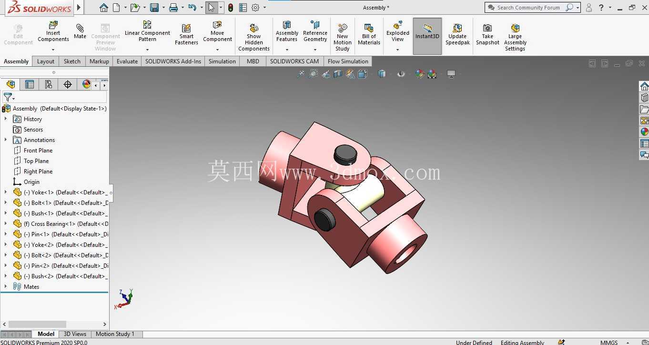The height and width of the screenshot is (345, 649).
Task: Switch to the 3D Views bottom tab
Action: coord(75,334)
